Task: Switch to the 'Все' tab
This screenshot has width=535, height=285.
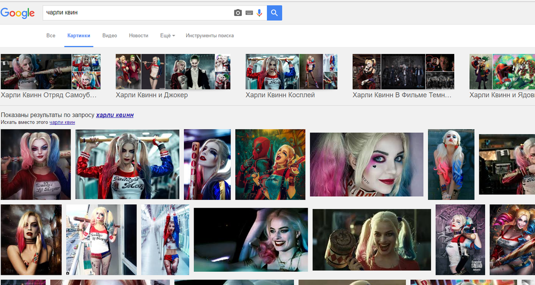Action: coord(51,35)
